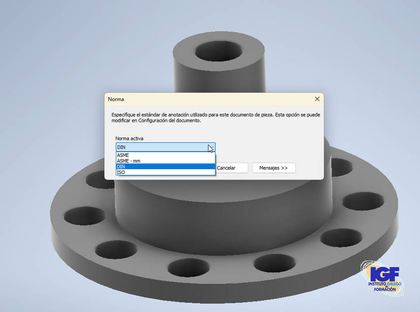420x312 pixels.
Task: Expand the dialog with Mensajes >> button
Action: click(x=273, y=168)
